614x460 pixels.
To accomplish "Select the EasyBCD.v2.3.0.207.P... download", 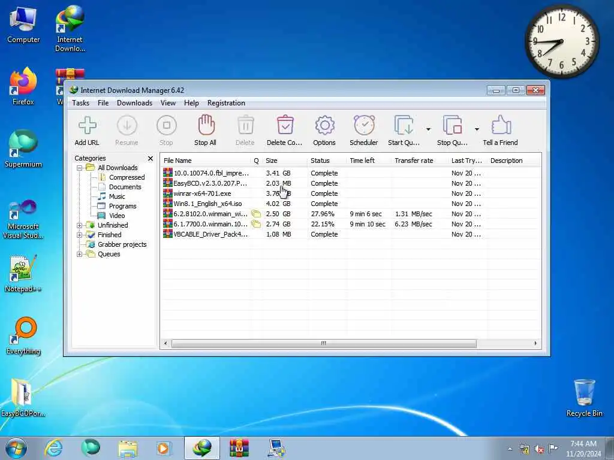I will 350,183.
